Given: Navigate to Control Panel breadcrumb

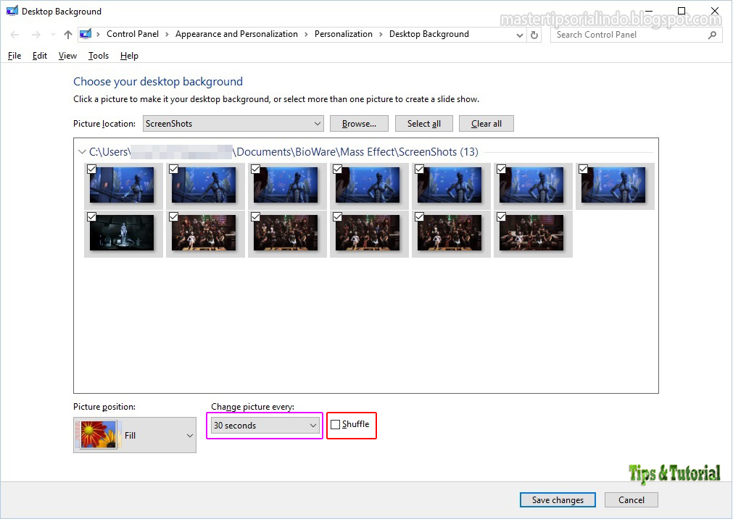Looking at the screenshot, I should (x=133, y=34).
